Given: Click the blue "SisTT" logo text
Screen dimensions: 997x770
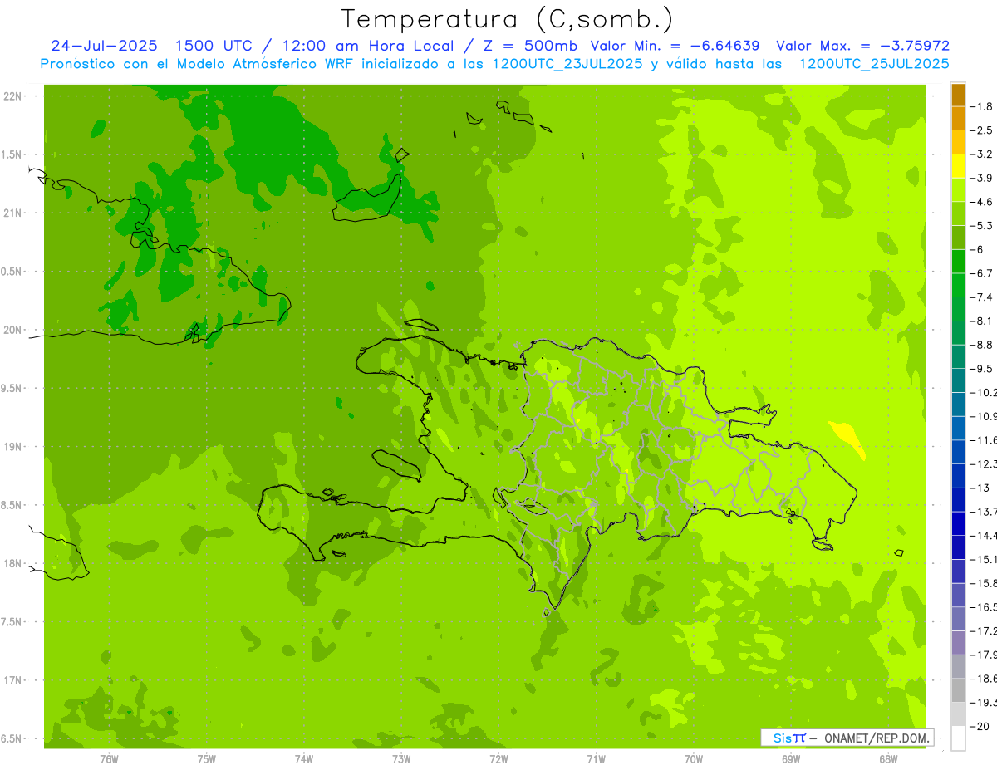Looking at the screenshot, I should coord(789,738).
